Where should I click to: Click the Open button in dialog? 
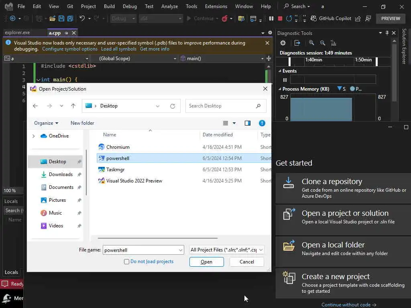[x=207, y=262]
